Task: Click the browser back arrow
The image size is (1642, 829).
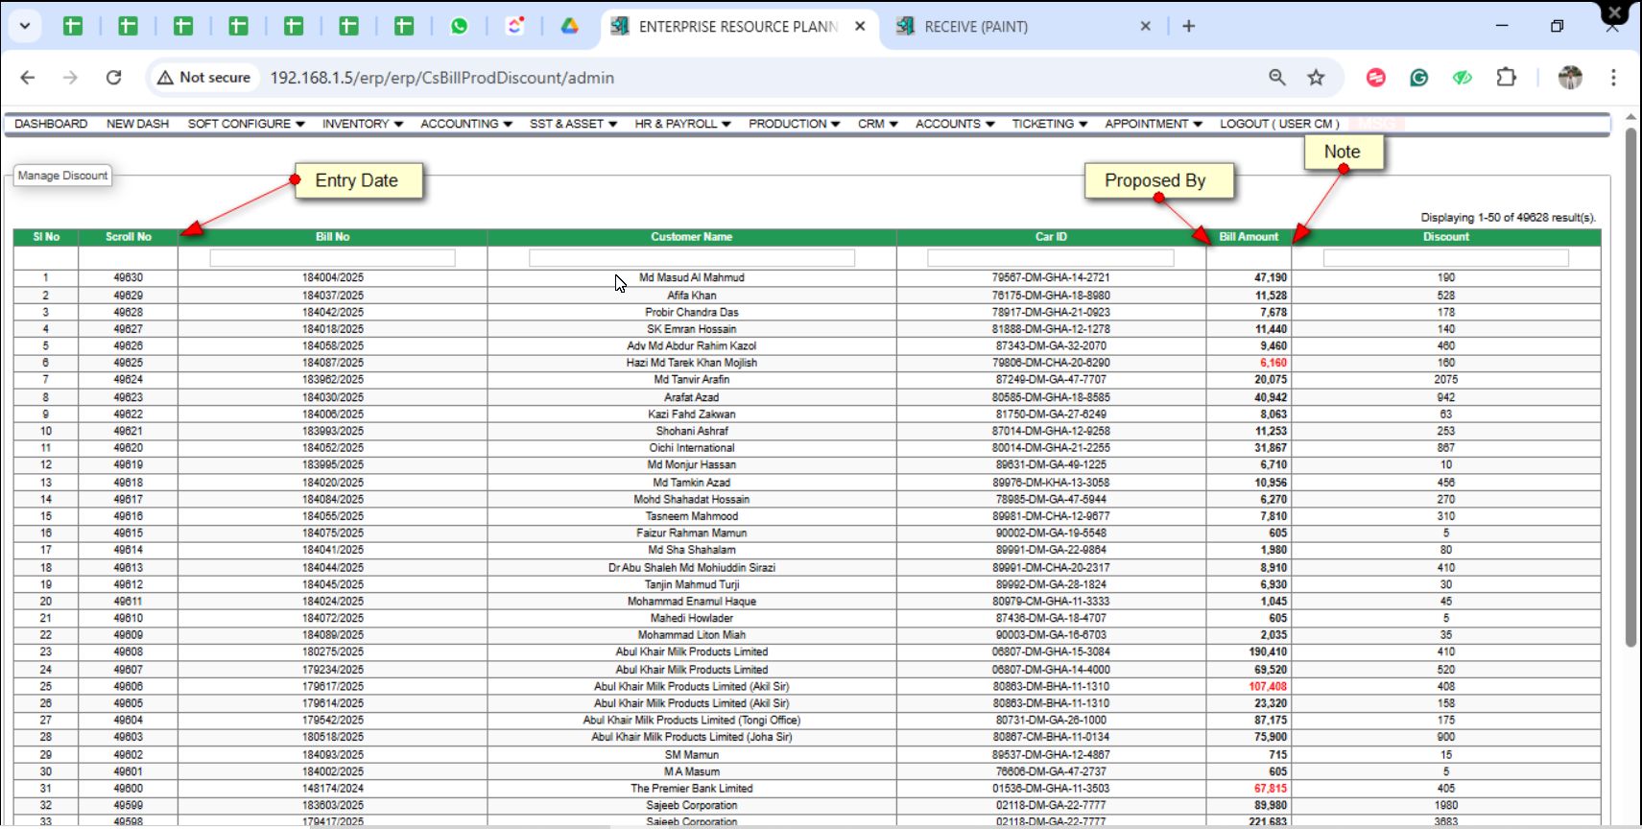Action: pos(28,78)
